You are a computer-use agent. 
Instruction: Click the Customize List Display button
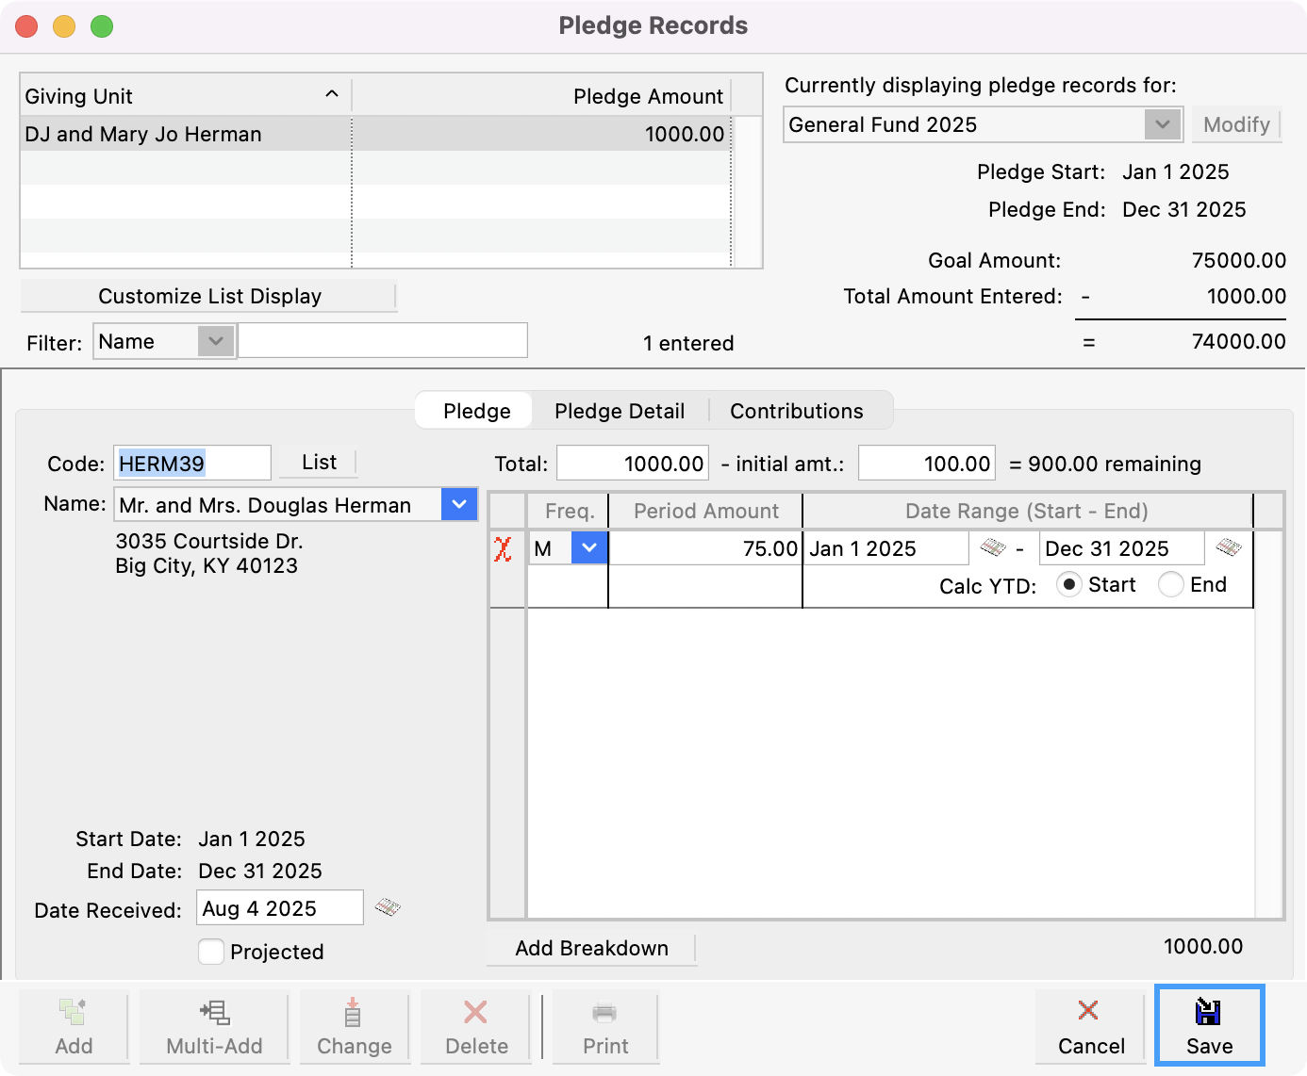[x=209, y=295]
